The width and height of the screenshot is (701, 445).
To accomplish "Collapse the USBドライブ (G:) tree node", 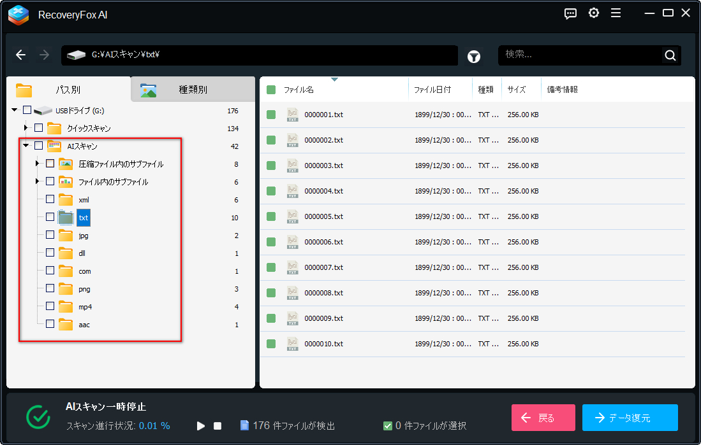I will [14, 109].
